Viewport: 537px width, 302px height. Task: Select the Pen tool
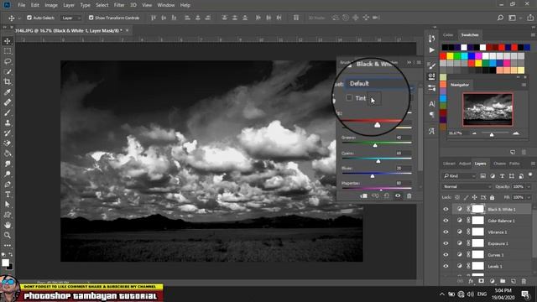point(8,185)
